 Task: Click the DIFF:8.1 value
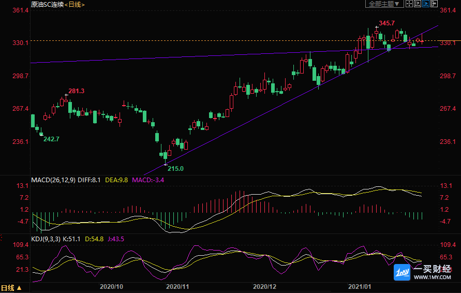pyautogui.click(x=89, y=180)
